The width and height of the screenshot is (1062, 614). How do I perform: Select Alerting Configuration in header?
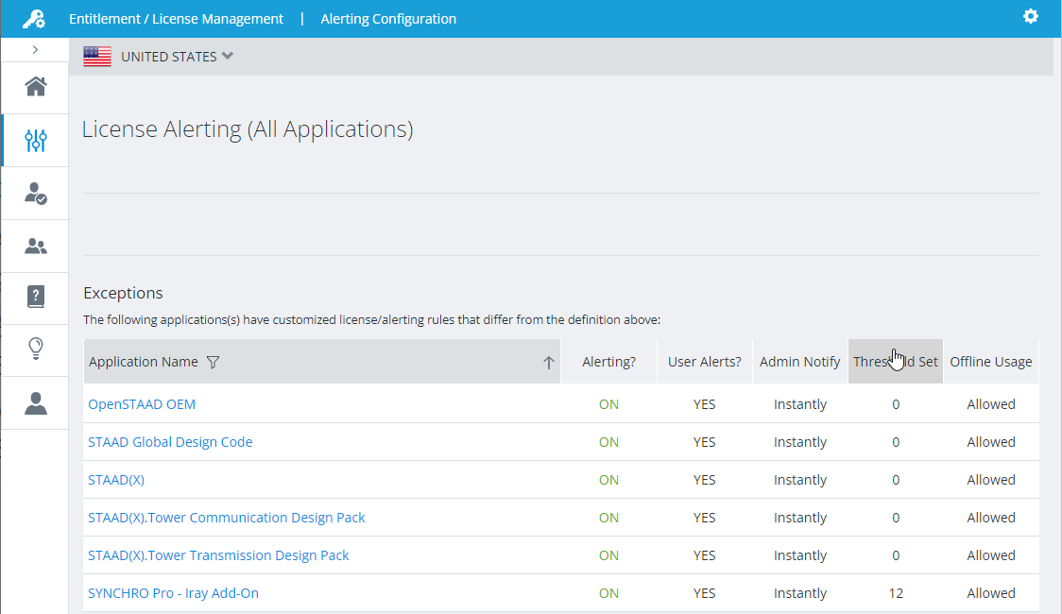pos(388,19)
